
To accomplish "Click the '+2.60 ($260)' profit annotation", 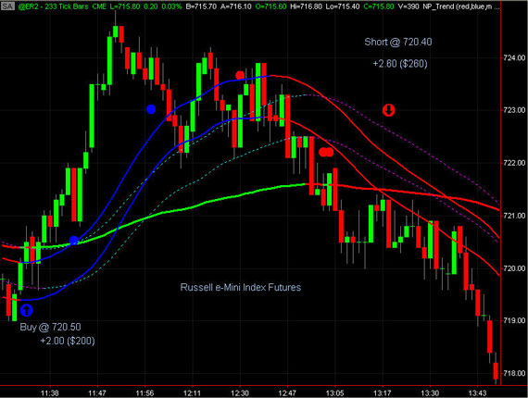I will (x=400, y=64).
